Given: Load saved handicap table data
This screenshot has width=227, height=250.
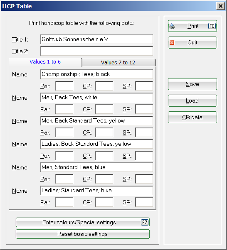Looking at the screenshot, I should tap(192, 101).
